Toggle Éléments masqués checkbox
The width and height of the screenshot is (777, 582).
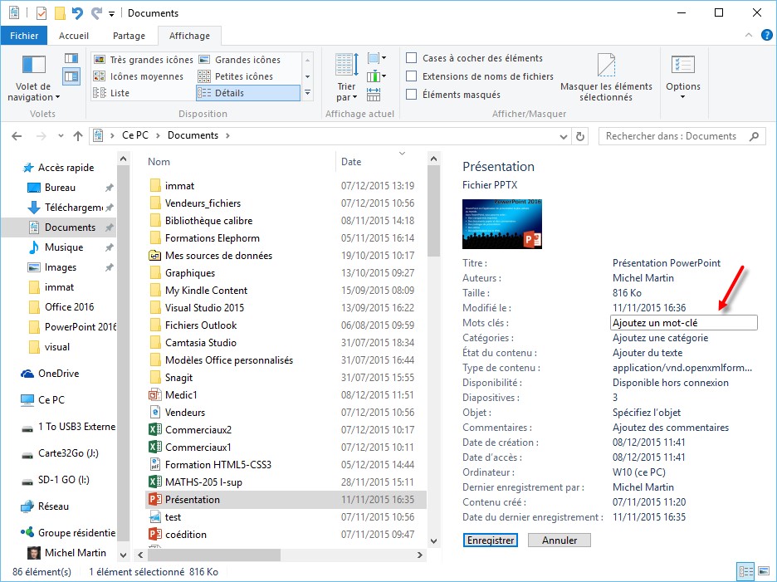(412, 95)
